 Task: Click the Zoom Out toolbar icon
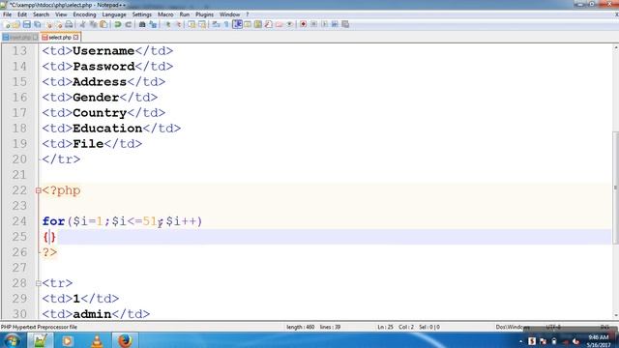point(178,24)
